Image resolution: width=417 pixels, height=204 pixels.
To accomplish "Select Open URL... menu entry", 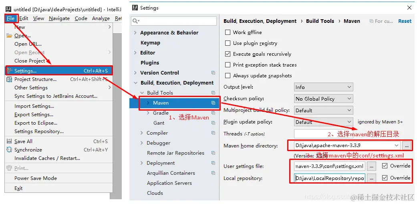I will [x=59, y=44].
